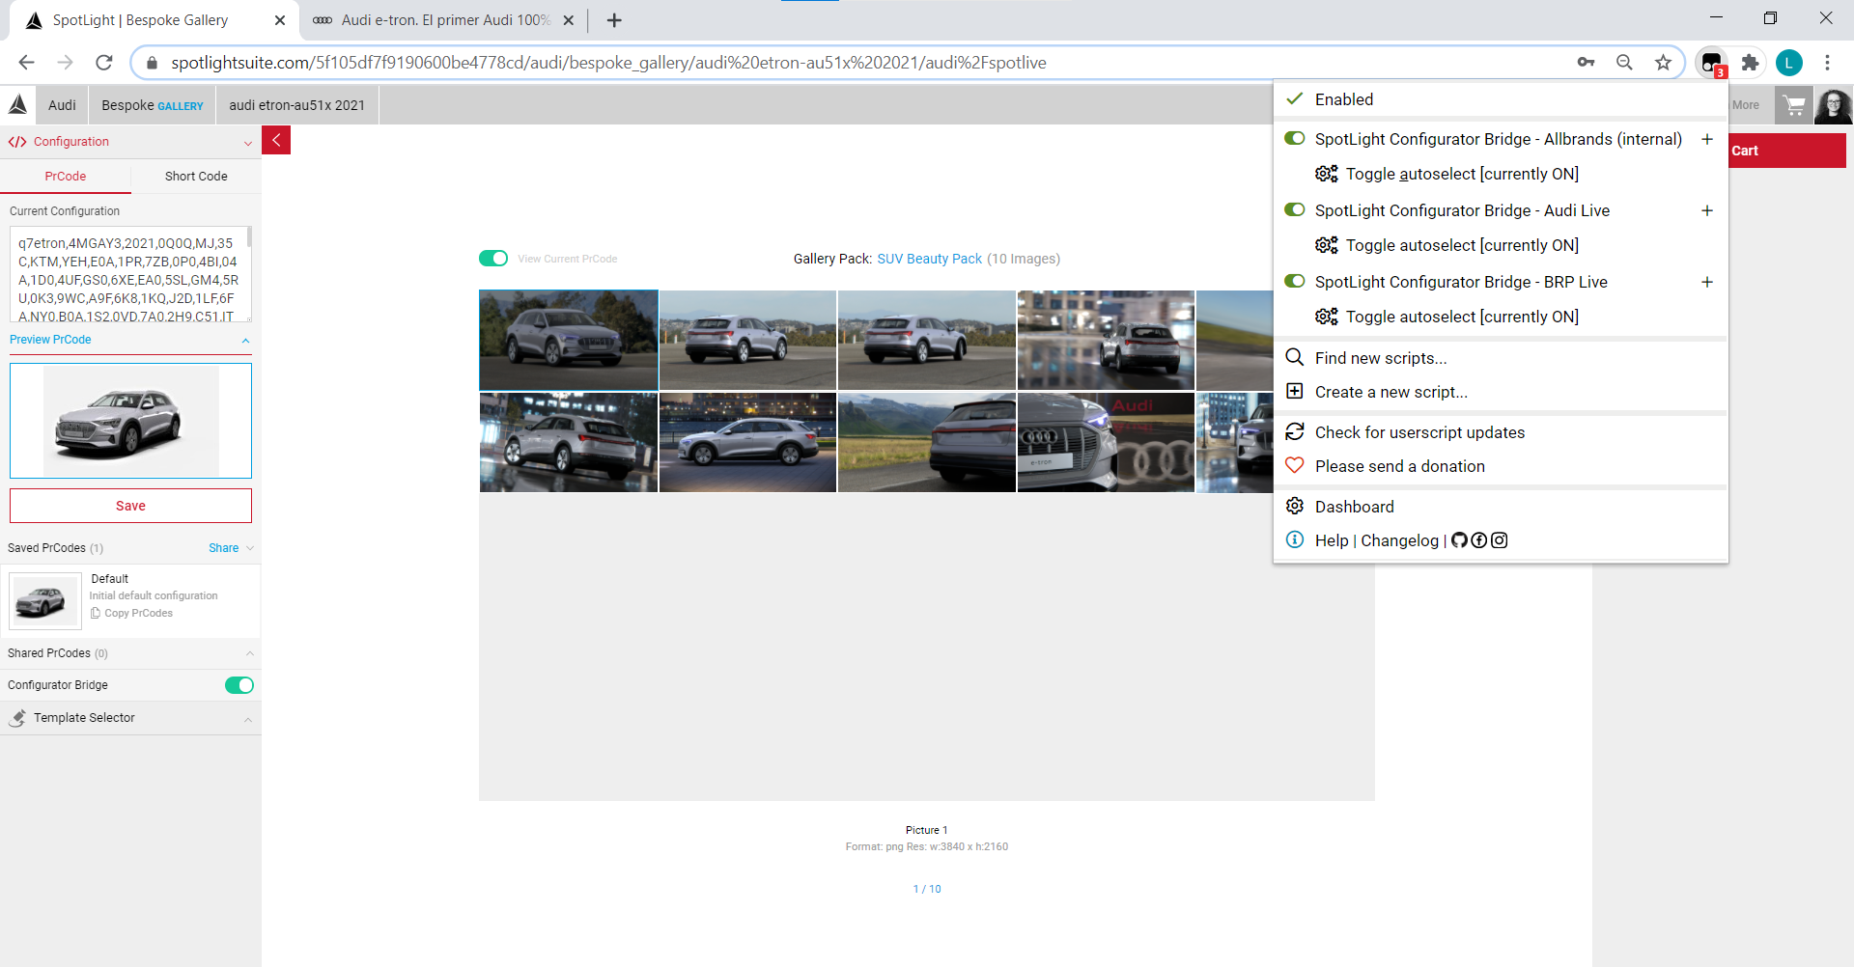This screenshot has width=1854, height=967.
Task: Close the Audi e-tron tab
Action: point(569,20)
